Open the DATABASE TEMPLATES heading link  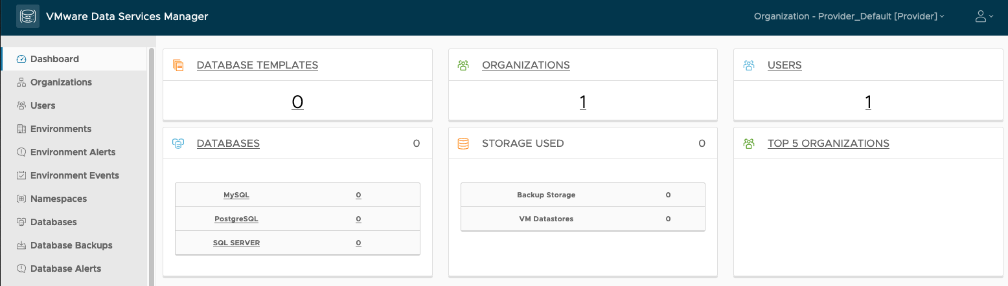coord(257,65)
